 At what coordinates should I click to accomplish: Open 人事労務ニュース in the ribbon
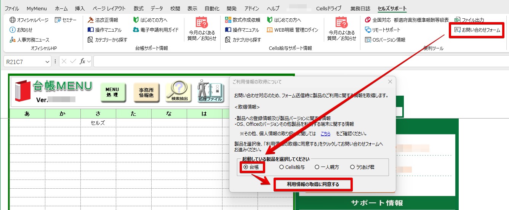(29, 40)
